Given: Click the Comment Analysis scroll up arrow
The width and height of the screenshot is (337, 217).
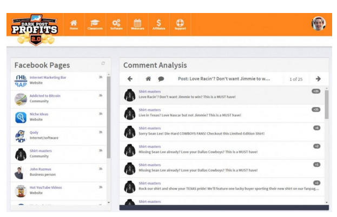Looking at the screenshot, I should [327, 88].
